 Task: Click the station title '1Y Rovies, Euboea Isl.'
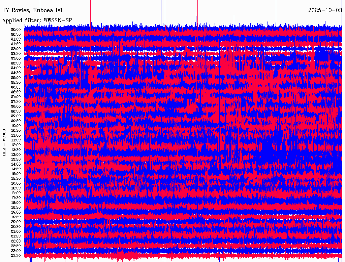coord(33,10)
